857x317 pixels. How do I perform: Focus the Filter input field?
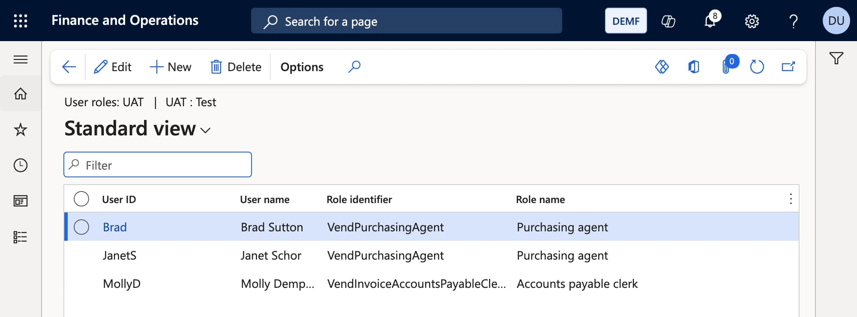point(158,165)
